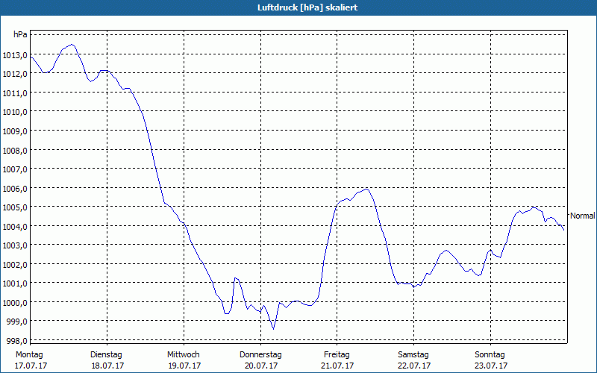Select the date 18.07.17
Viewport: 597px width, 373px height.
(x=107, y=366)
